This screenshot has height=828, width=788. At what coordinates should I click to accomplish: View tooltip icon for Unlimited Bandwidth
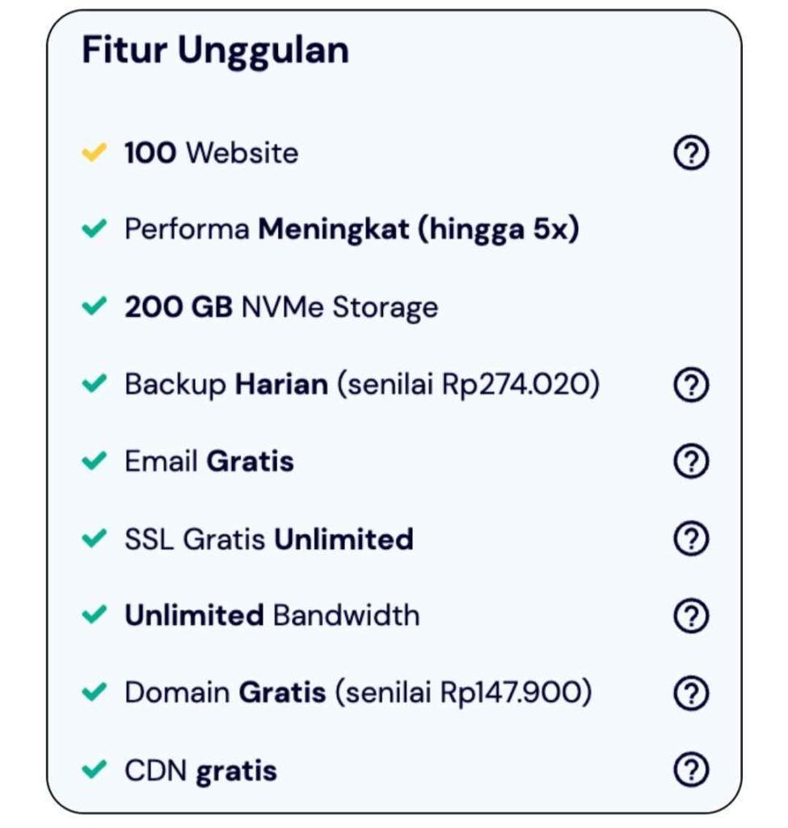coord(691,615)
